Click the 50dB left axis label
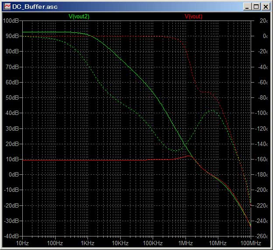This screenshot has width=273, height=250. point(12,97)
